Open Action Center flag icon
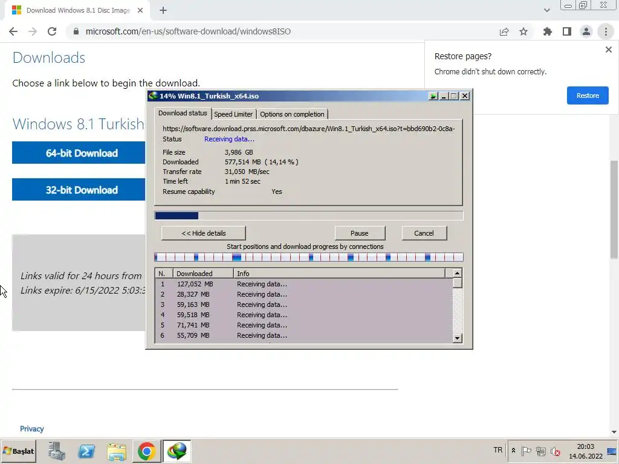The width and height of the screenshot is (619, 464). pos(527,451)
